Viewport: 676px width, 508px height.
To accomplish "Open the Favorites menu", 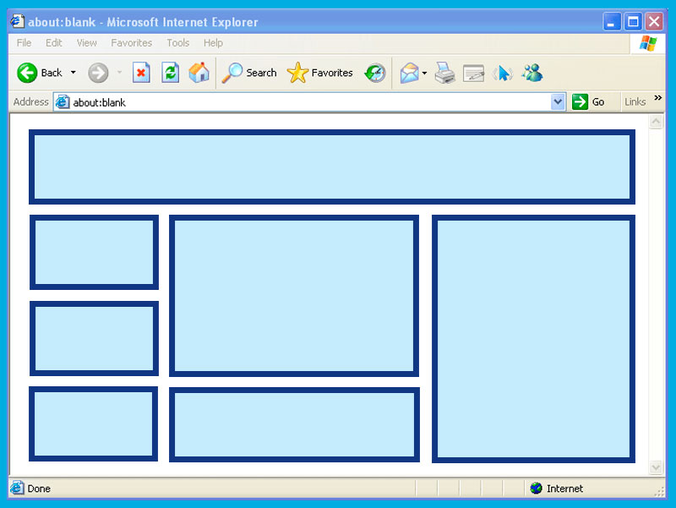I will (x=131, y=42).
